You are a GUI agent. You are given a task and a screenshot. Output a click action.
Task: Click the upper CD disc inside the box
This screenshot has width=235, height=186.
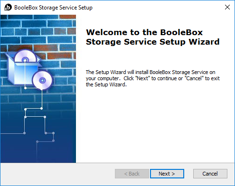pos(25,56)
